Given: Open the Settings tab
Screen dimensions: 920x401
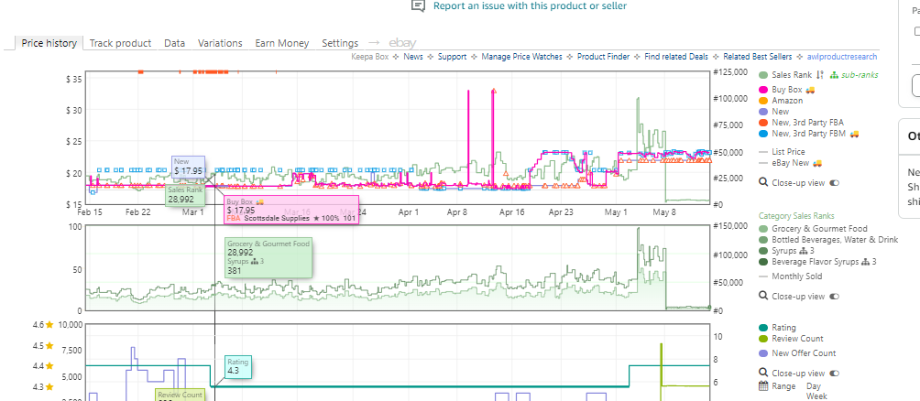Looking at the screenshot, I should (x=340, y=43).
